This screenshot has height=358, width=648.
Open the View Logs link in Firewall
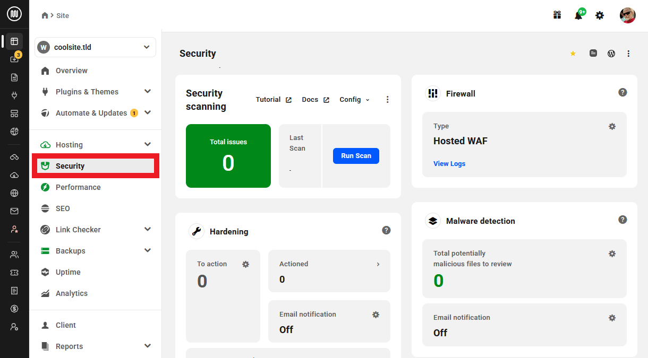click(449, 164)
